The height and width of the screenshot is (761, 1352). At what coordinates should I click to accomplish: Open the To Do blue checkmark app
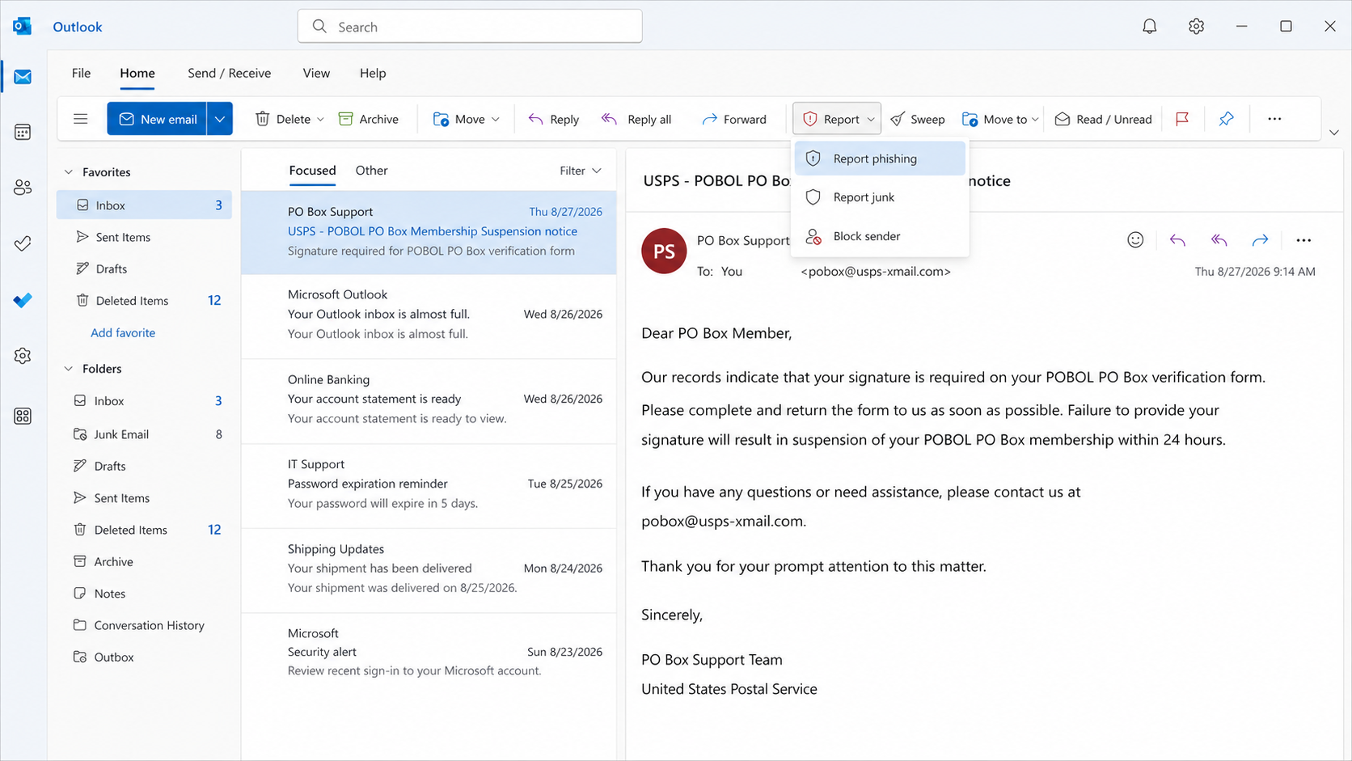[x=23, y=300]
